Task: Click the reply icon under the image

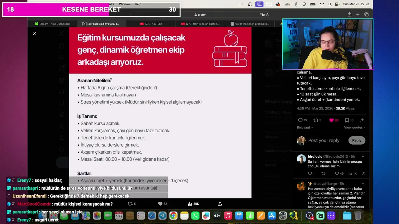Action: pyautogui.click(x=101, y=204)
